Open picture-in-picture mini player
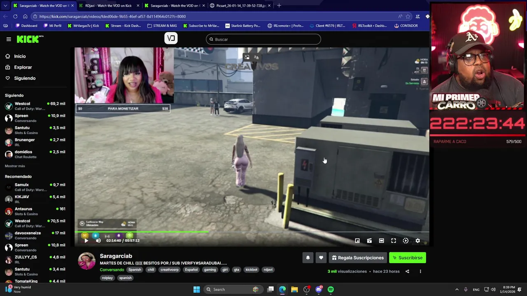The height and width of the screenshot is (296, 527). tap(357, 240)
